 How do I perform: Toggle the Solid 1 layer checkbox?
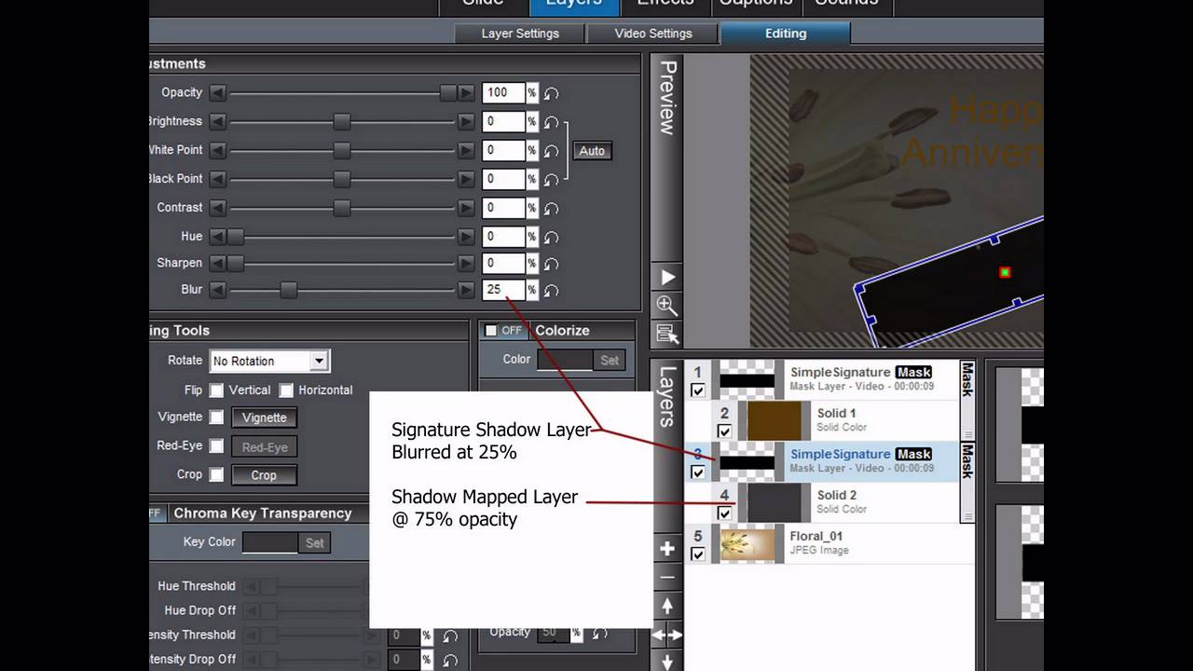coord(724,431)
